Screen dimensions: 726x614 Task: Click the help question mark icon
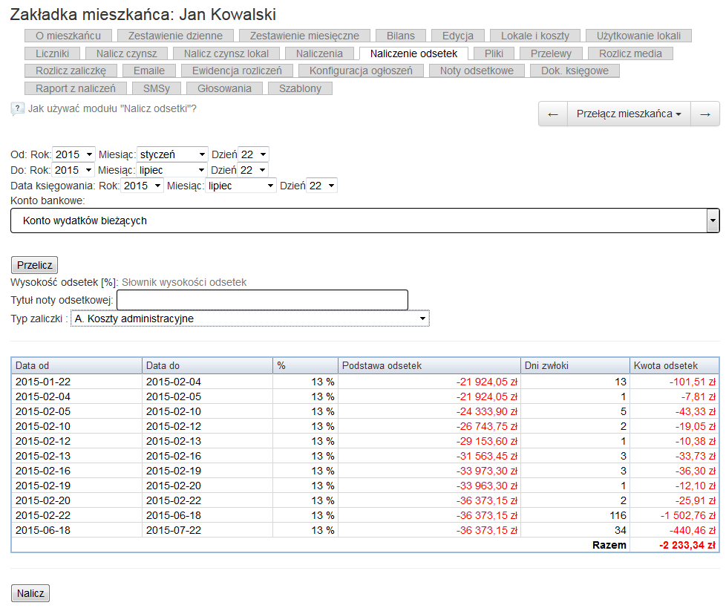[17, 109]
